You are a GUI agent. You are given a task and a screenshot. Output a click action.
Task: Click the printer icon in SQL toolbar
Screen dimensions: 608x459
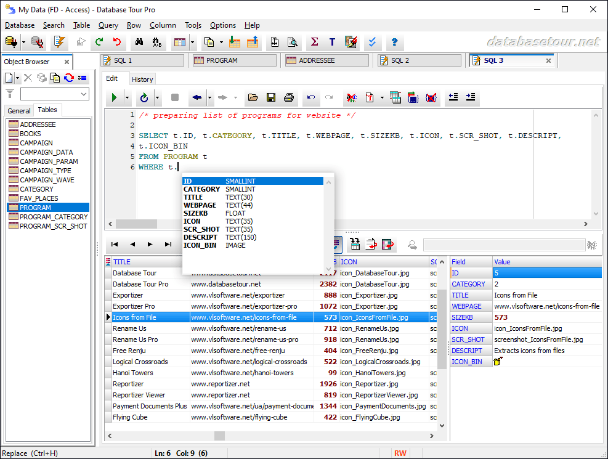pyautogui.click(x=289, y=97)
